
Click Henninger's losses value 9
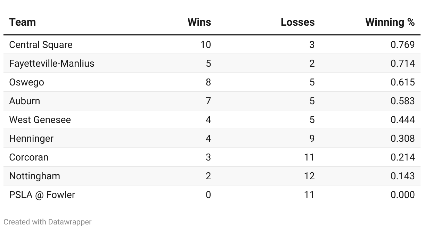(312, 139)
